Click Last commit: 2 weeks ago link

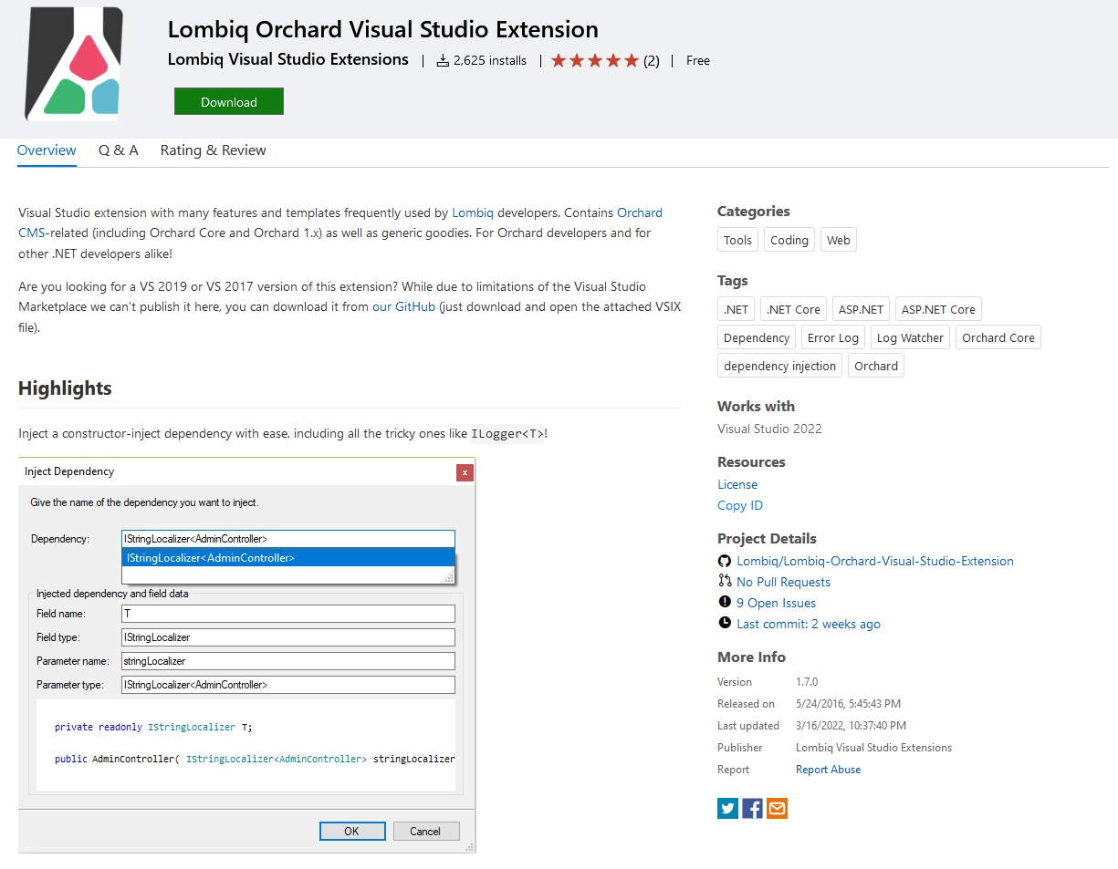[x=809, y=624]
